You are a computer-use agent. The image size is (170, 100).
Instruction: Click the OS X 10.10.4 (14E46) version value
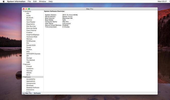[70, 15]
